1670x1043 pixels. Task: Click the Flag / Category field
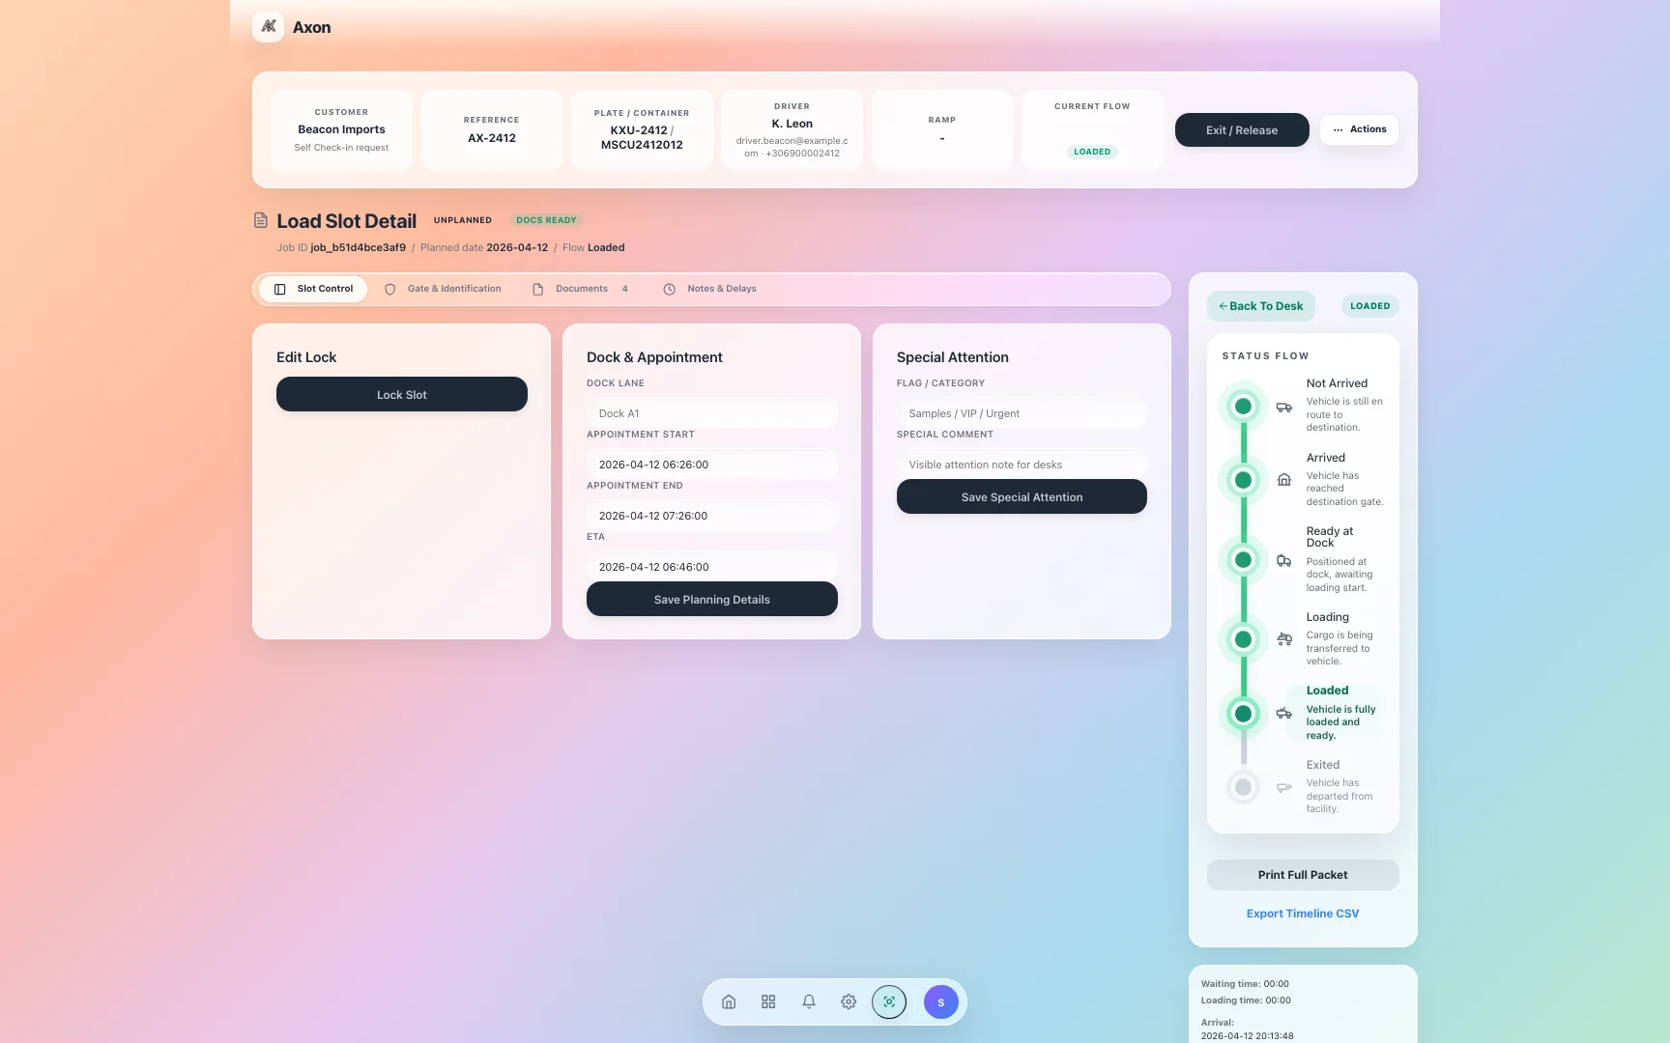1022,413
